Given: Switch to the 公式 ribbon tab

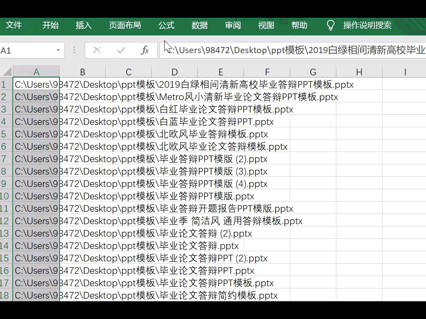Looking at the screenshot, I should click(x=166, y=25).
